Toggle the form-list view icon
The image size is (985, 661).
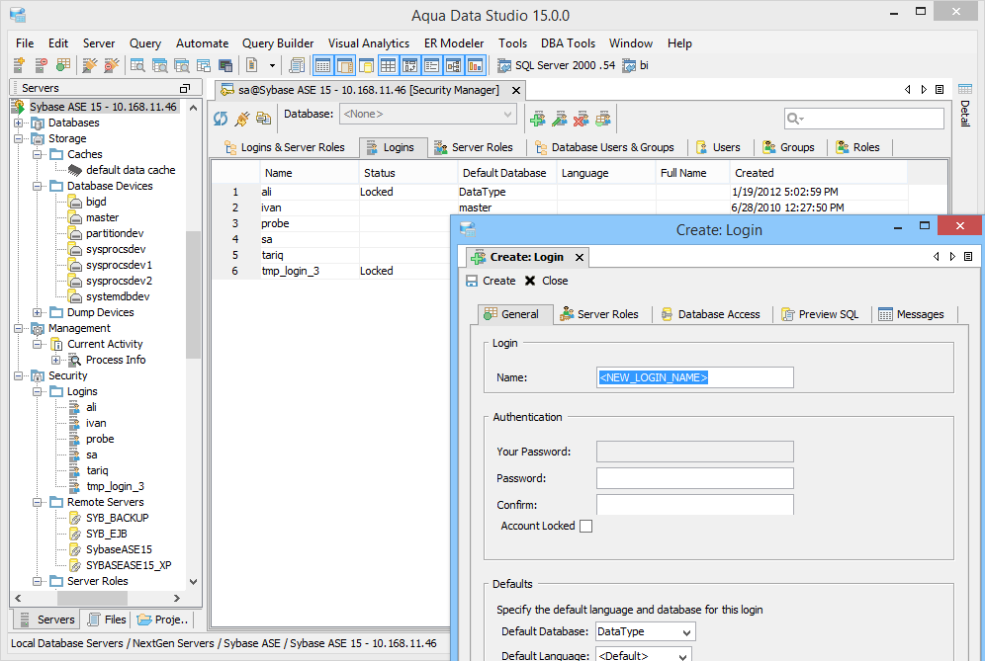(431, 65)
